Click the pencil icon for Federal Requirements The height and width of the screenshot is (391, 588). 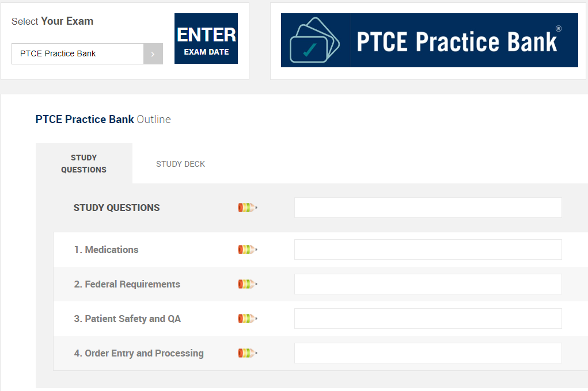[247, 284]
